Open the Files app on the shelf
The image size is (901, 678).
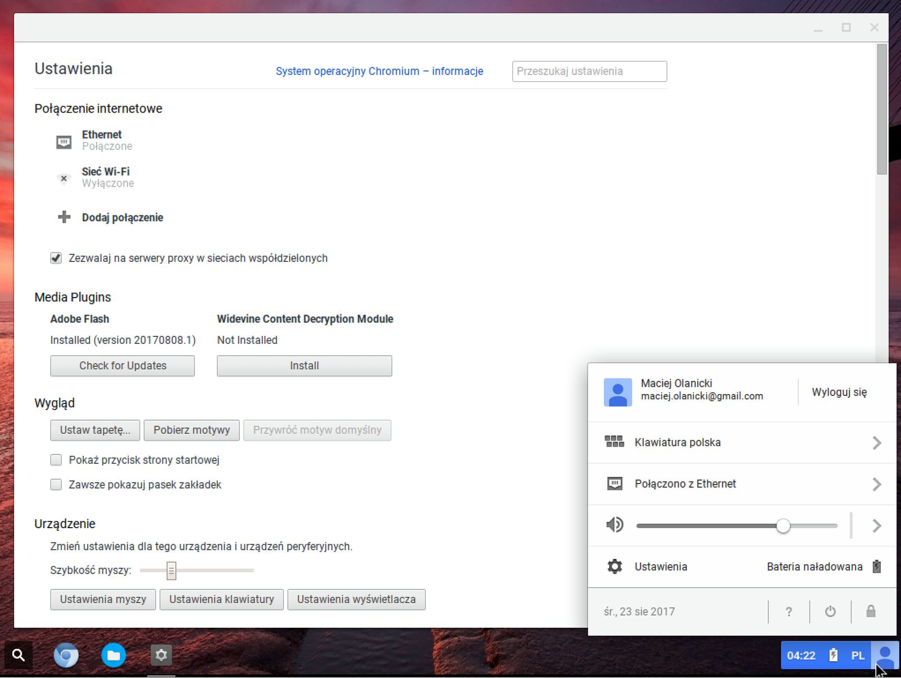click(114, 655)
